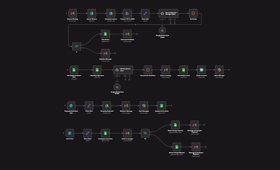Add node after Rejection Message output
Viewport: 280px width, 170px height.
tap(115, 53)
